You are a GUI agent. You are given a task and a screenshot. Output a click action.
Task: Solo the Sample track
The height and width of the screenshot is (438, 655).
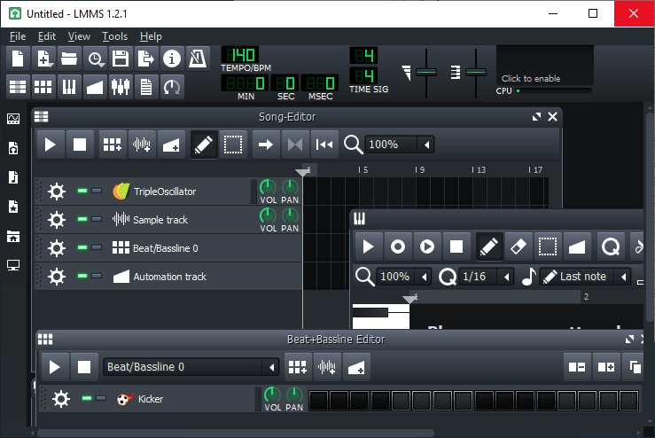(x=97, y=219)
